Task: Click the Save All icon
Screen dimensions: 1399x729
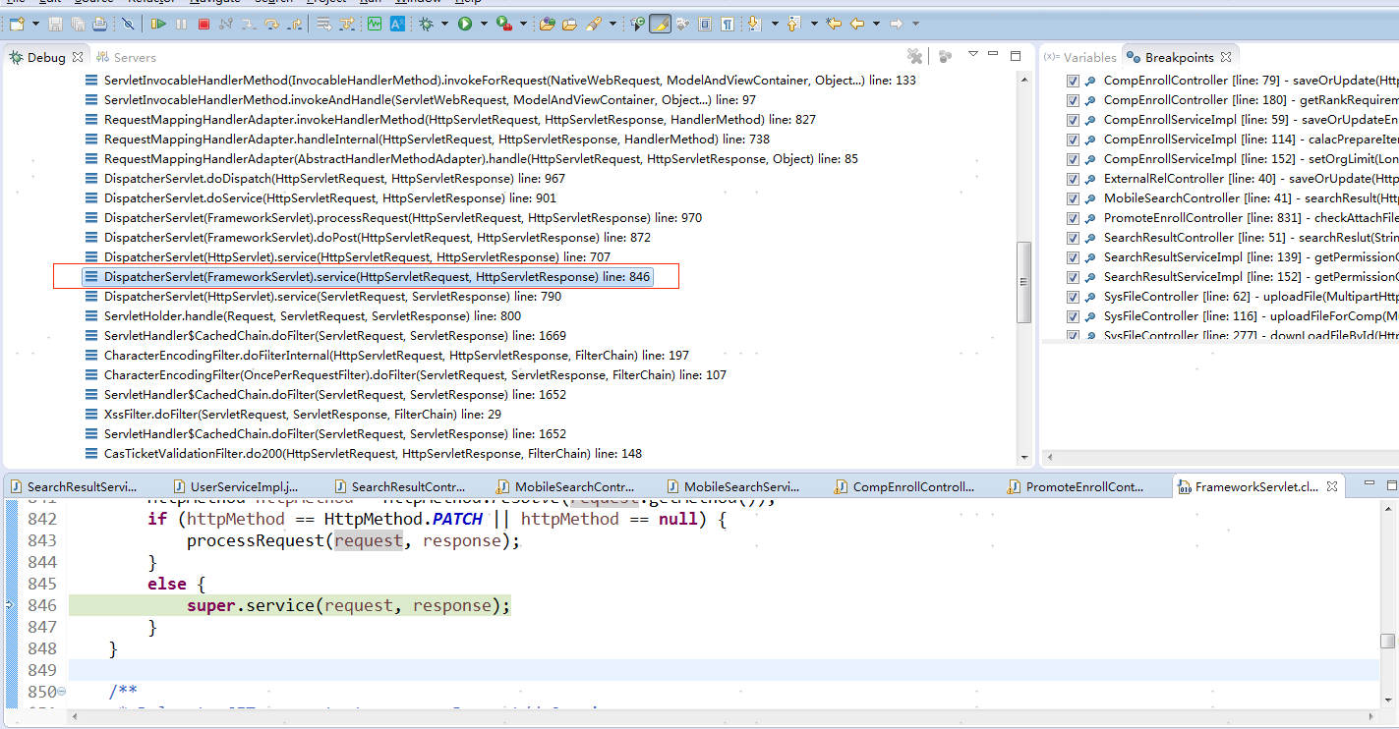Action: click(x=78, y=24)
